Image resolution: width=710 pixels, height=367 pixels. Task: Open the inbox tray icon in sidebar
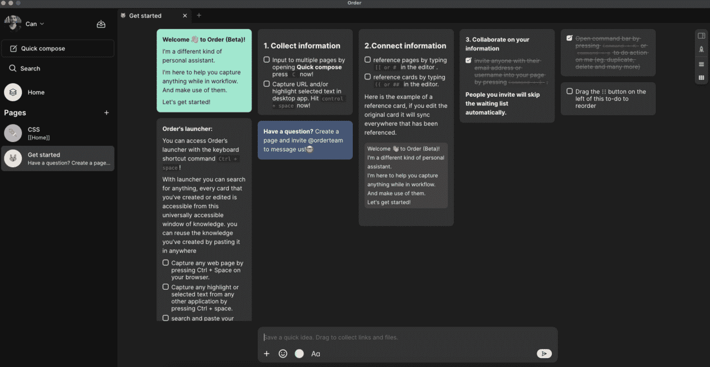pyautogui.click(x=101, y=24)
